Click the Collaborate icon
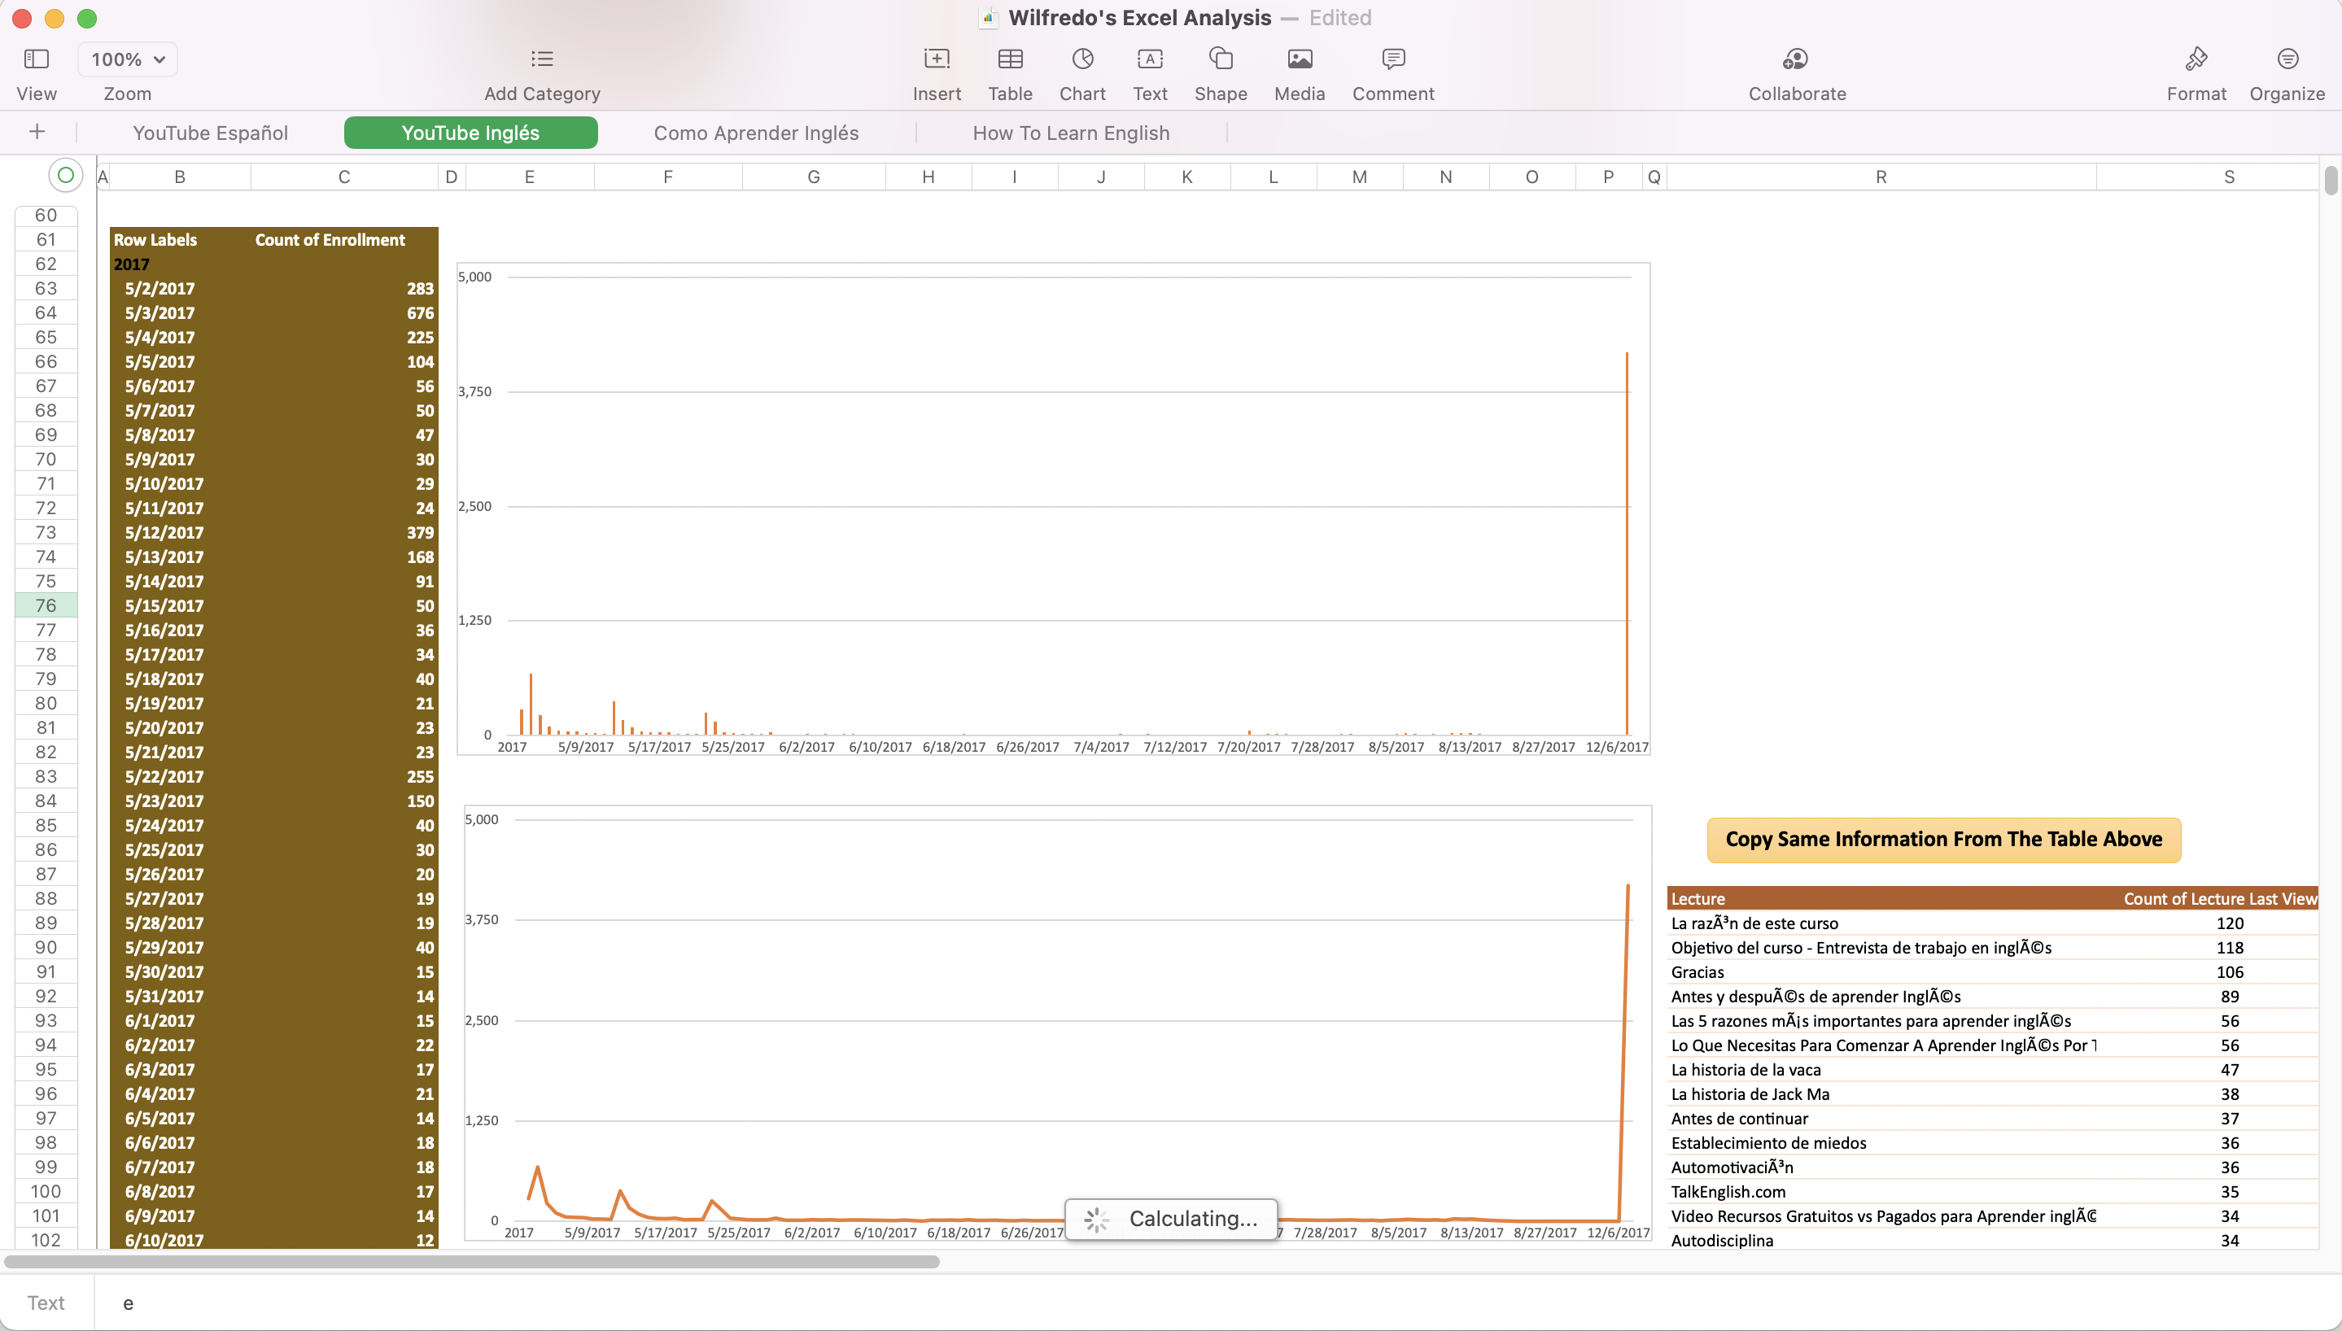Screen dimensions: 2342x1331 click(1796, 59)
